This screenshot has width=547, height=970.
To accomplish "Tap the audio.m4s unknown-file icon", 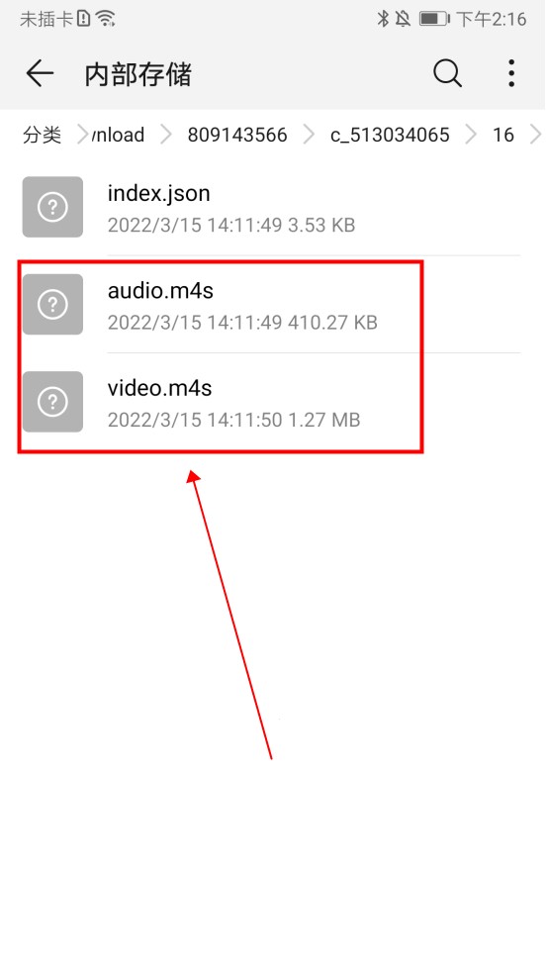I will click(52, 305).
